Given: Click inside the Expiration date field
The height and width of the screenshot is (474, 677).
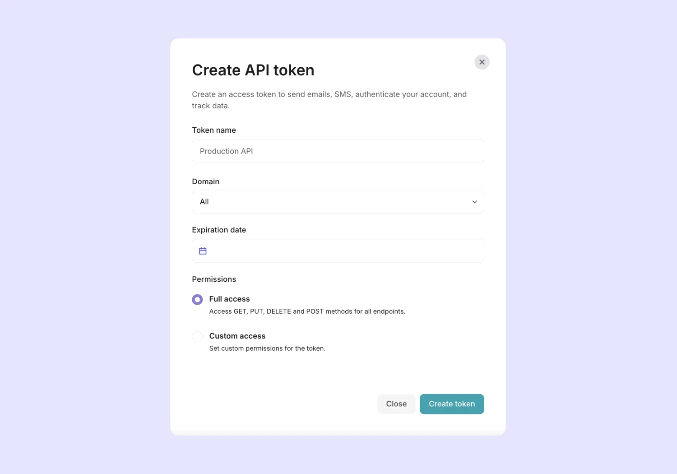Looking at the screenshot, I should [343, 251].
